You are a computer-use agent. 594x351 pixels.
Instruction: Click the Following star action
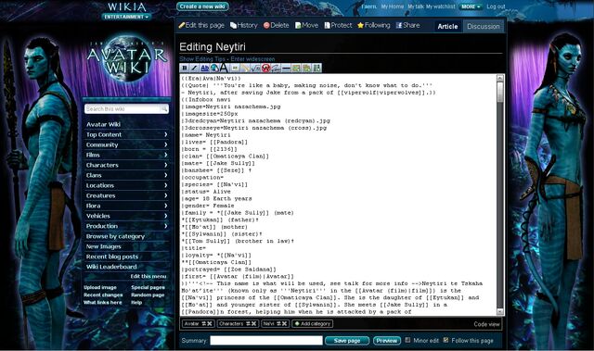click(373, 25)
